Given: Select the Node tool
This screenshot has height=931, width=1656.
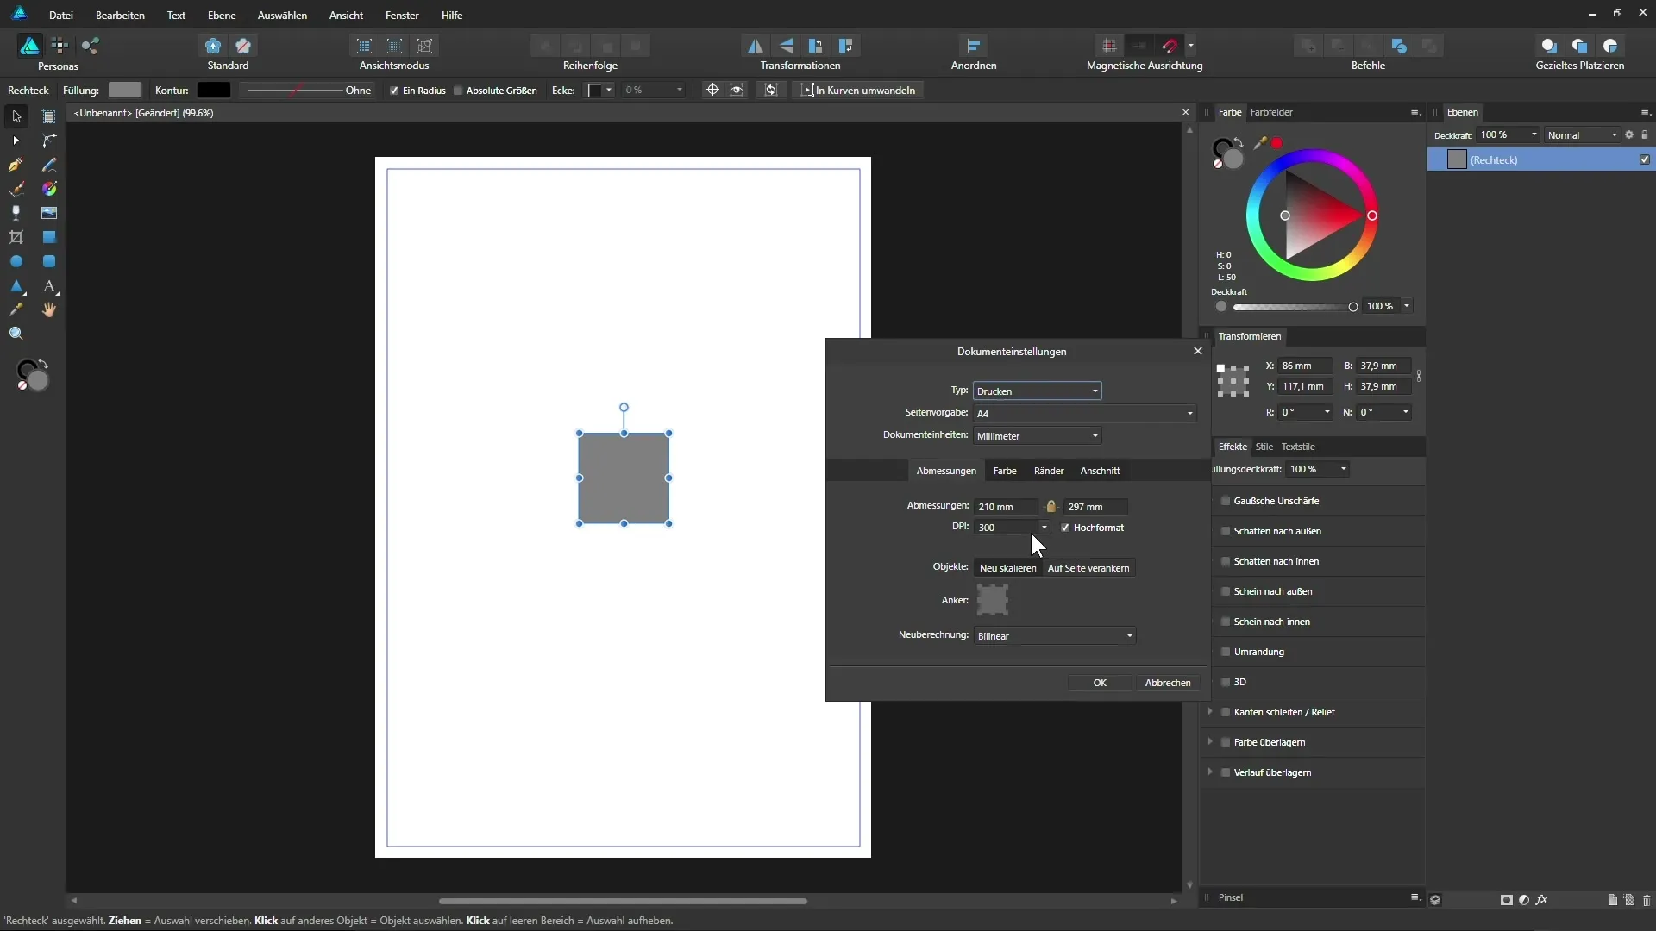Looking at the screenshot, I should [16, 141].
